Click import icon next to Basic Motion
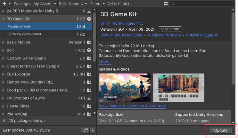Viewport: 238px width, 138px height. (x=89, y=42)
